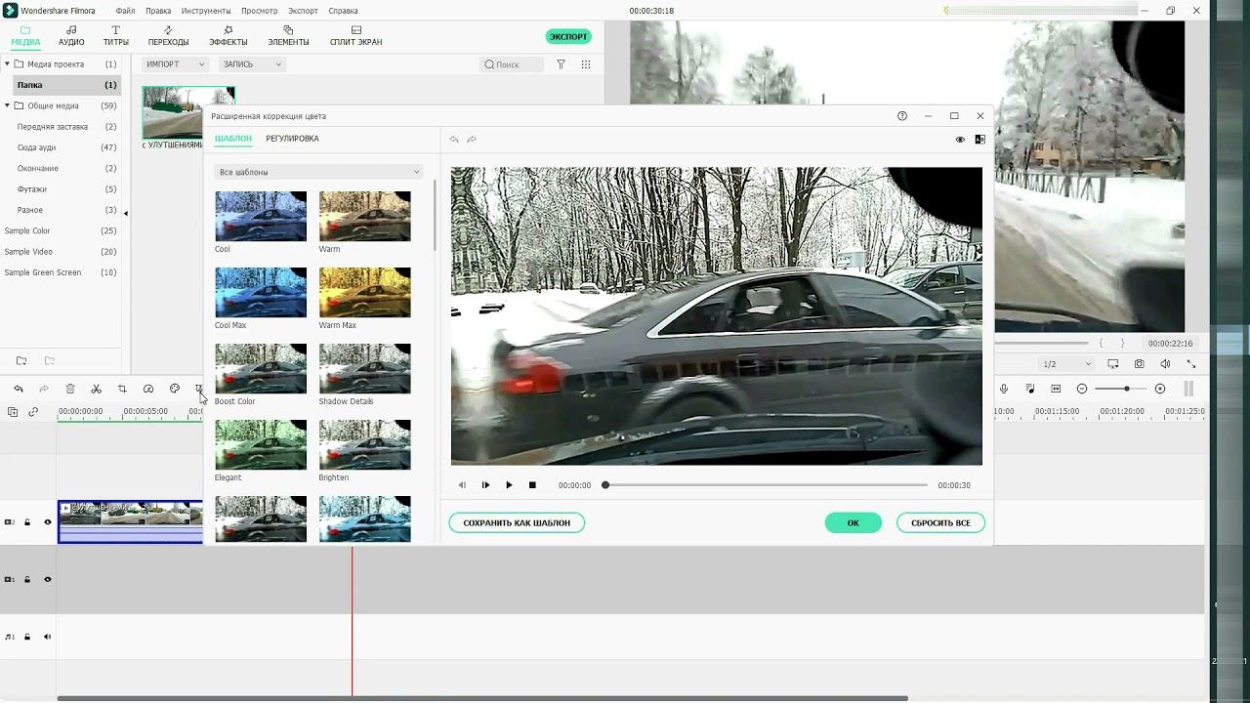
Task: Toggle the split before/after compare view icon
Action: pyautogui.click(x=980, y=140)
